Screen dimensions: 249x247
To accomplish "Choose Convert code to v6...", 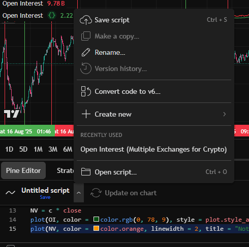I will coord(154,91).
